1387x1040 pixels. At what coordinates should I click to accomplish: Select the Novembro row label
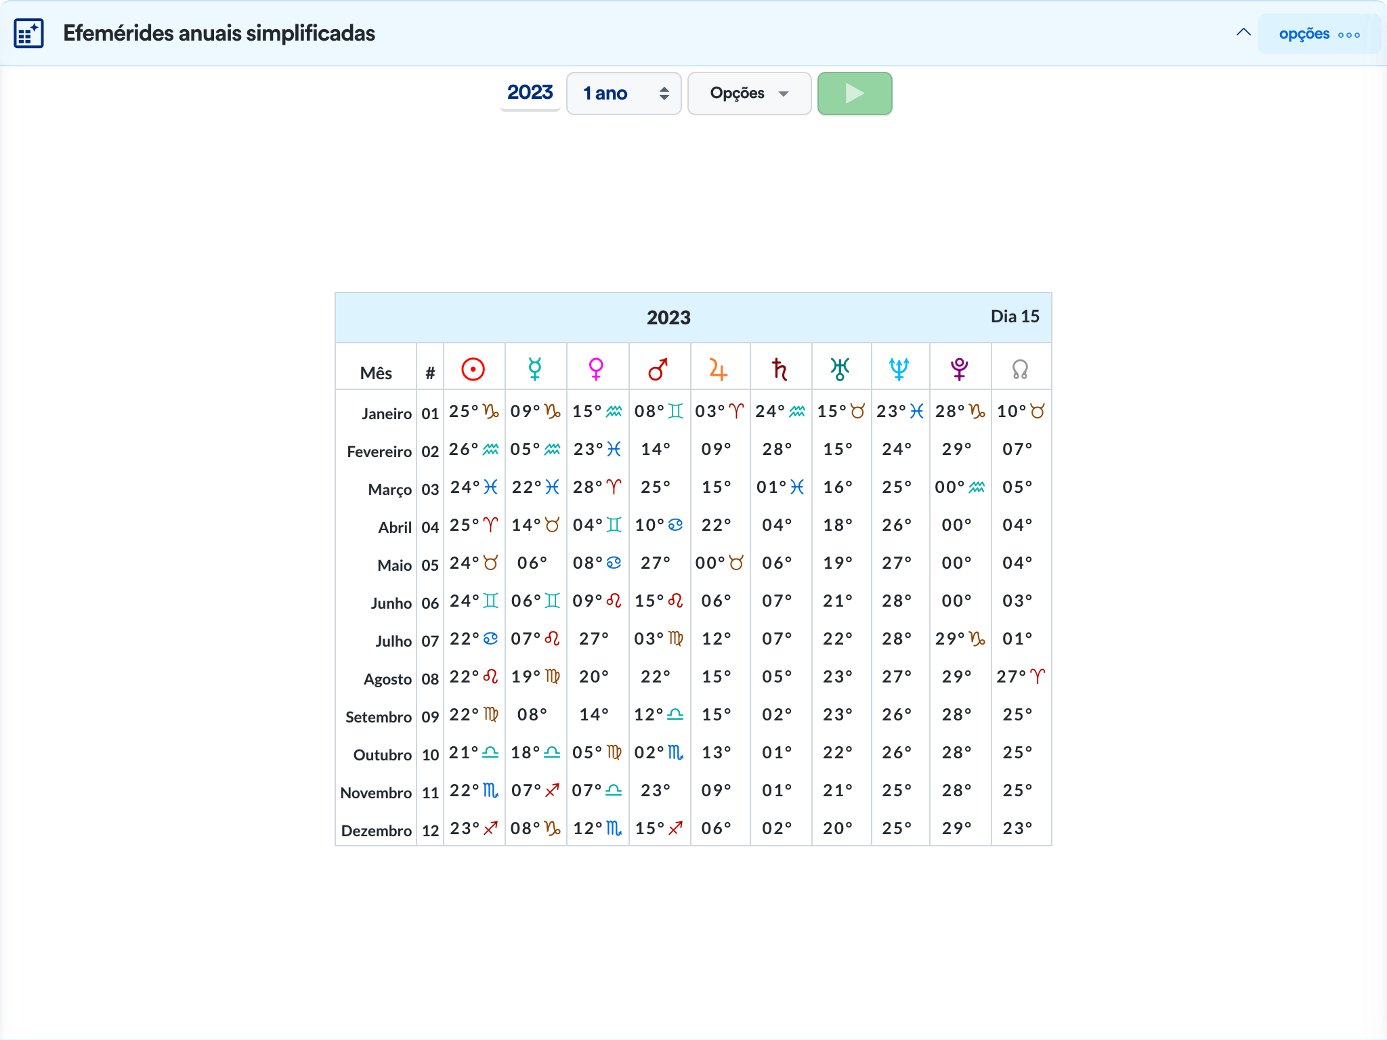[376, 793]
